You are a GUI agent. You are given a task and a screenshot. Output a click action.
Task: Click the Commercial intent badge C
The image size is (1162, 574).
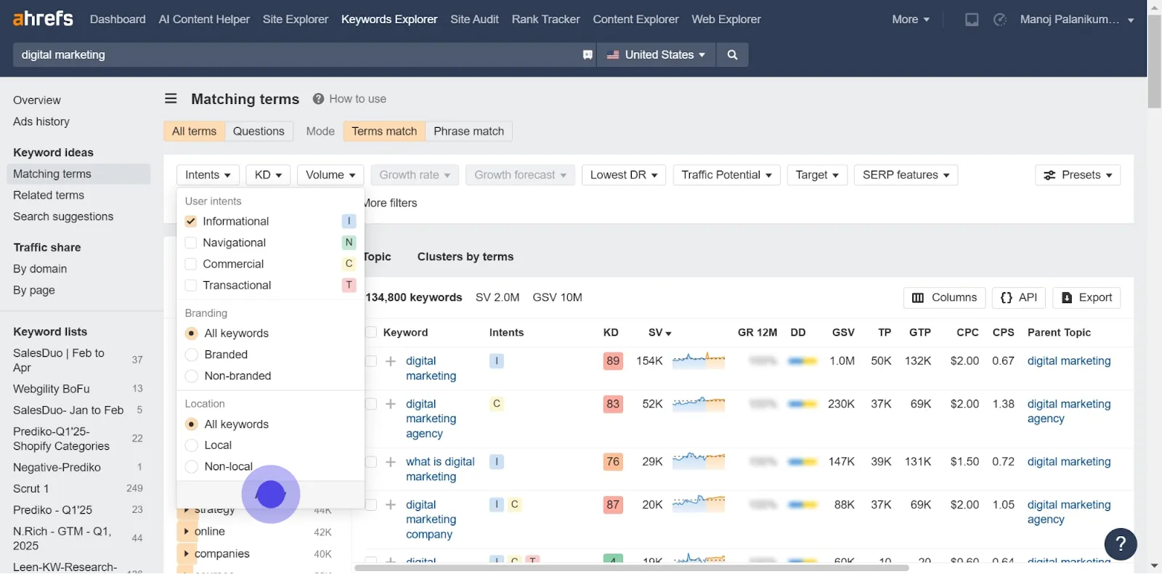click(x=349, y=264)
